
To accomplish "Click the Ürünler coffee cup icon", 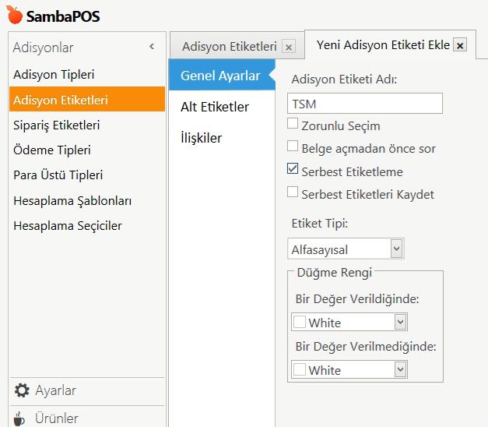I will tap(20, 418).
